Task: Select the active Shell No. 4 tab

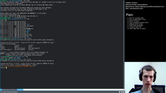Action: click(x=20, y=90)
